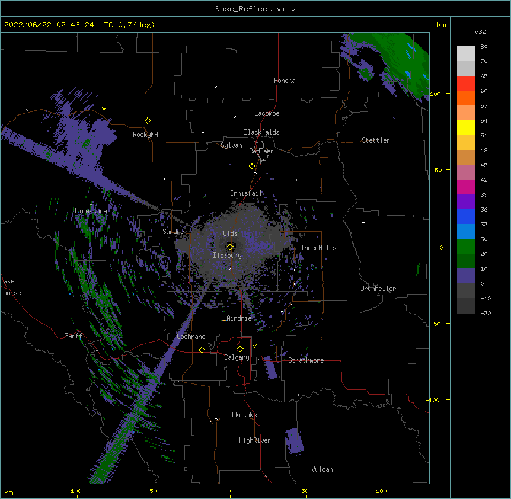
Task: Click the white caret marker west of Ponoka
Action: (x=216, y=87)
